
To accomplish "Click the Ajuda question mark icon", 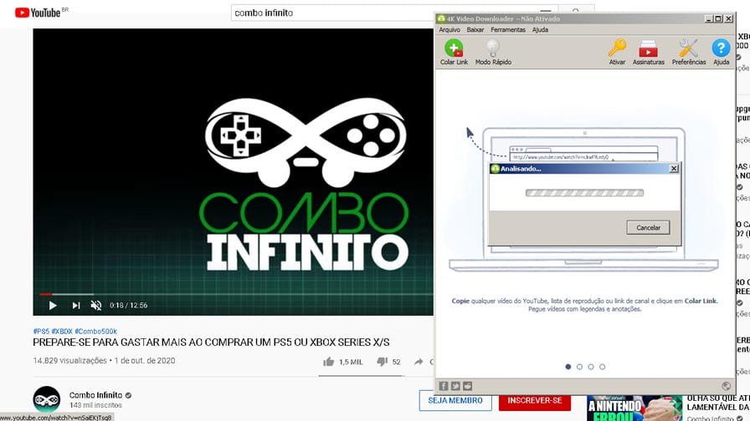I will 721,48.
